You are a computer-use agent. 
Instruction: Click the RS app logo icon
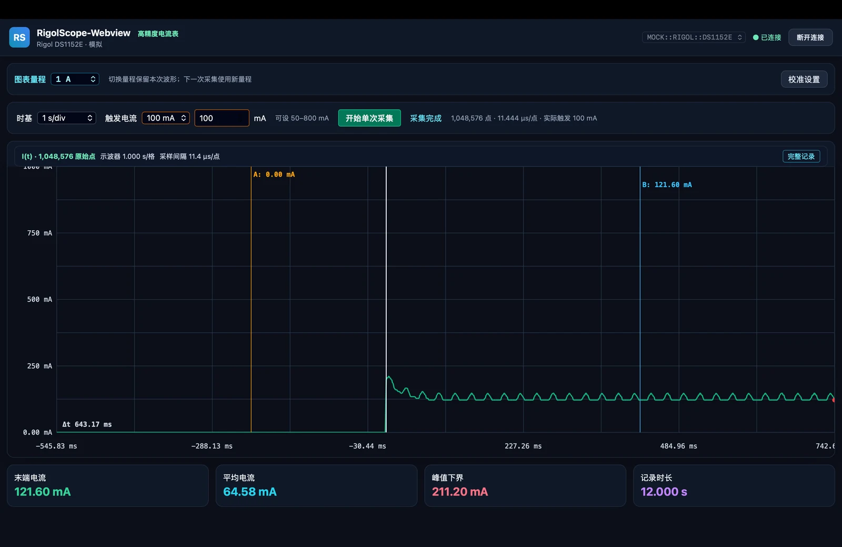click(x=19, y=37)
